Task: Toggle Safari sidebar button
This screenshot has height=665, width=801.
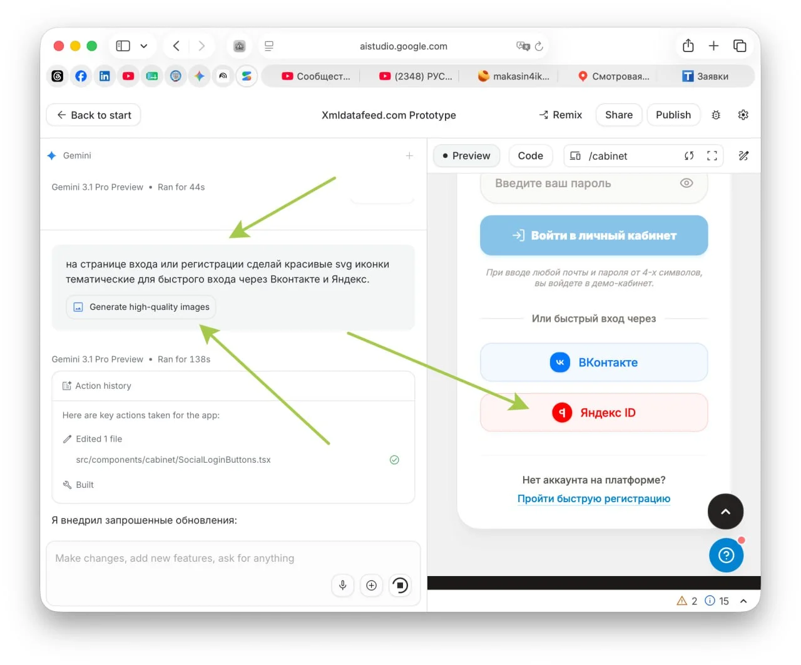Action: pos(123,46)
